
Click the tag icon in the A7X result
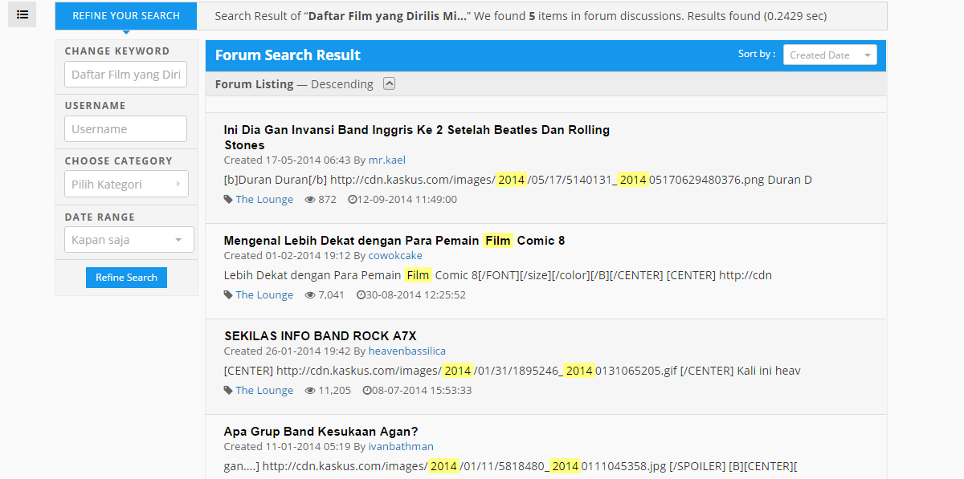228,391
